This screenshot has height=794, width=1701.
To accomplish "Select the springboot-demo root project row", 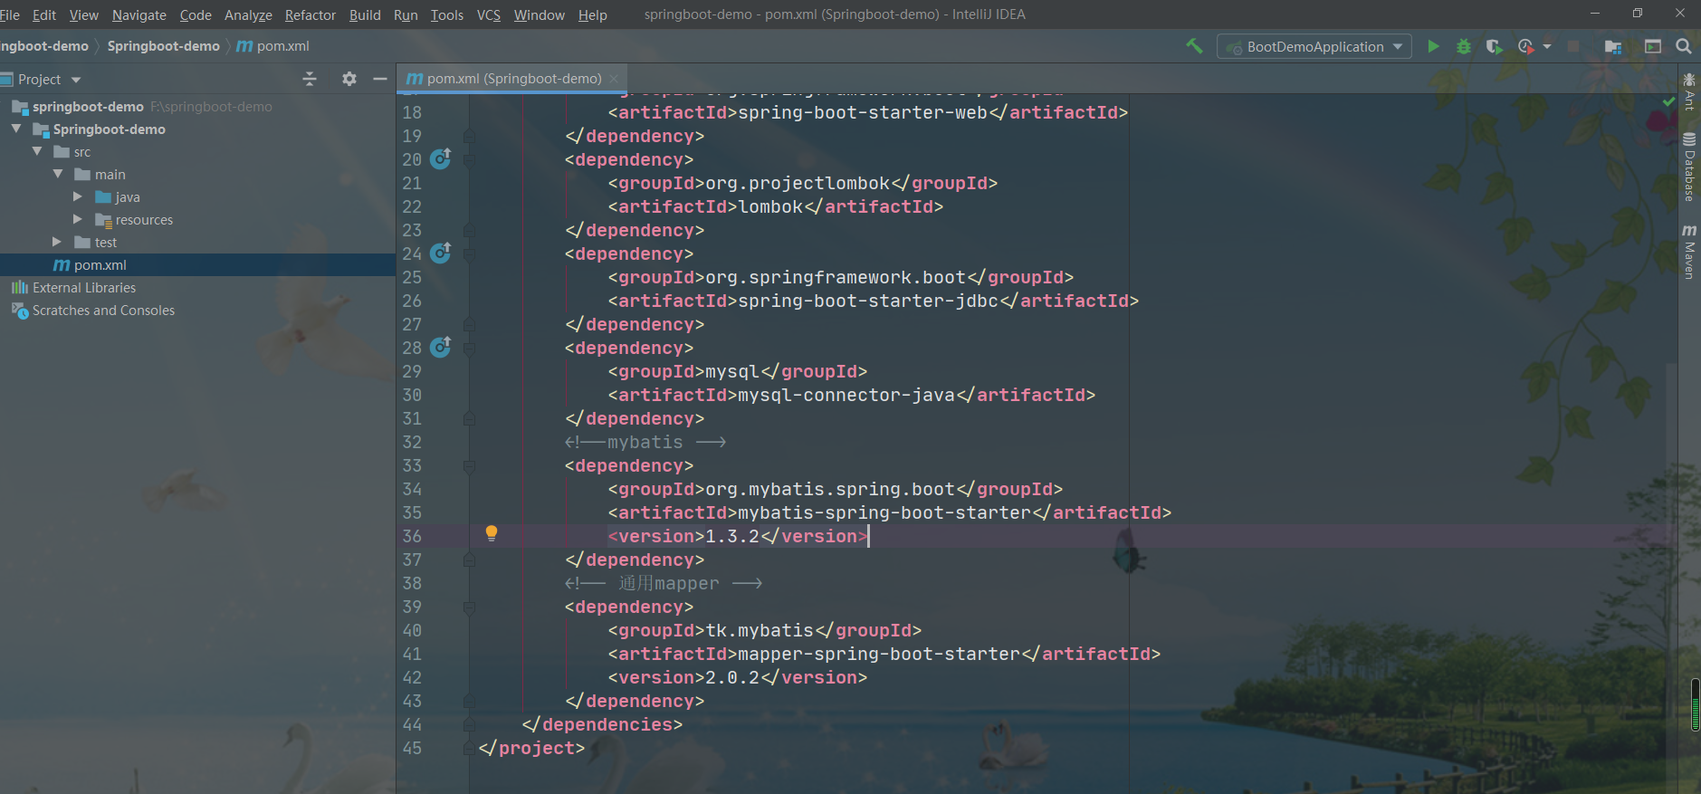I will pyautogui.click(x=197, y=106).
